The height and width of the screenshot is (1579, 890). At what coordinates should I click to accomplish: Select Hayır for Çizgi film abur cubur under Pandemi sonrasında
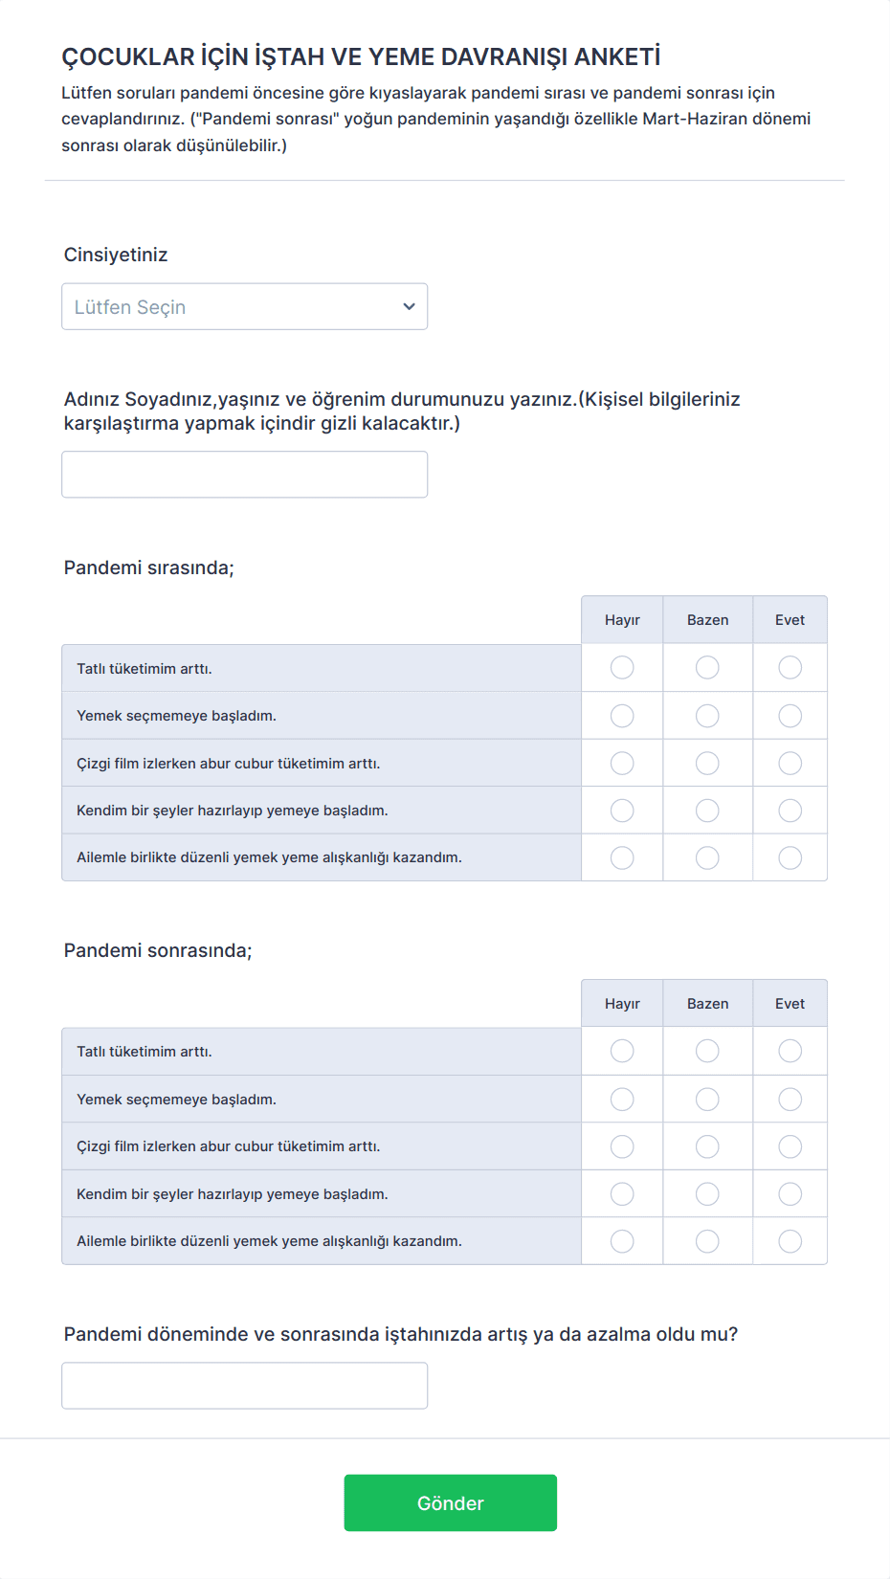click(x=622, y=1146)
